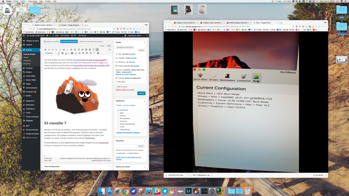This screenshot has height=196, width=349.
Task: Expand the Post Configuration panel
Action: point(110,167)
